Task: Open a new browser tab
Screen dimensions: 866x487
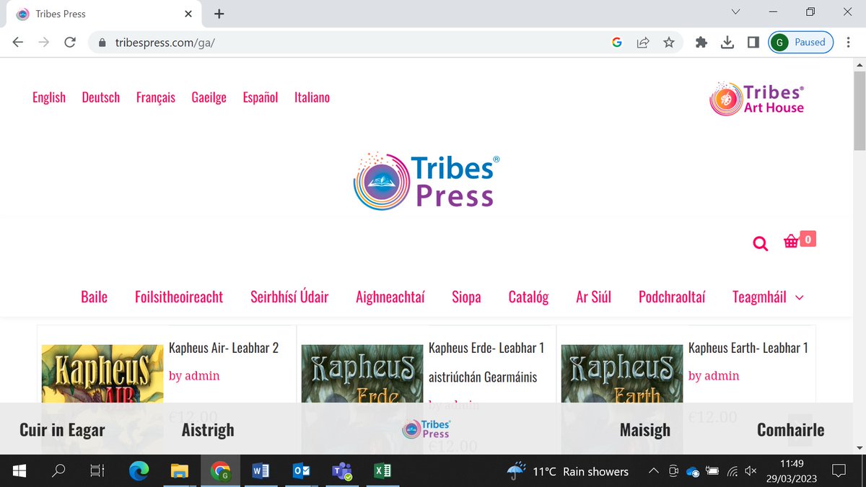Action: point(219,14)
